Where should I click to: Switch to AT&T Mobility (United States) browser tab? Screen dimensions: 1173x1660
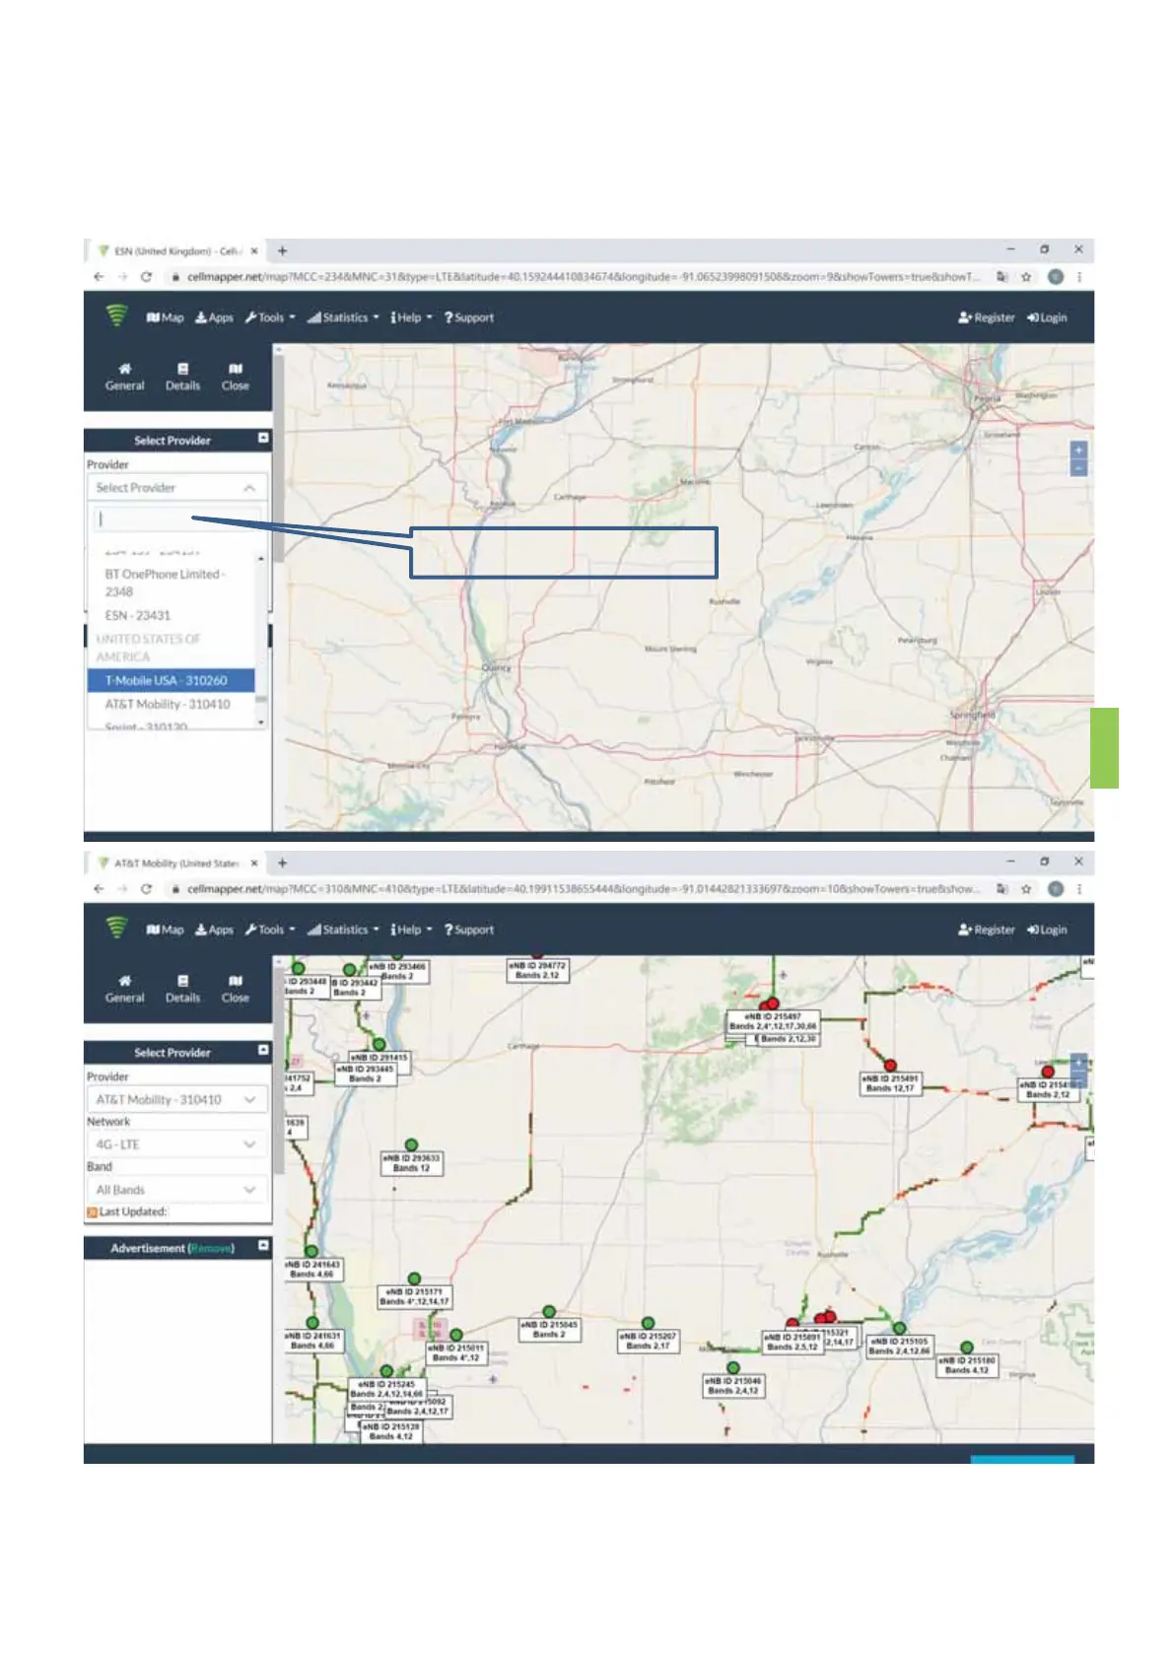pyautogui.click(x=175, y=864)
